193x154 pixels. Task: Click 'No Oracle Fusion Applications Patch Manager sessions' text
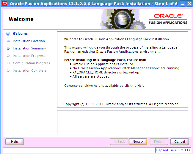126,68
